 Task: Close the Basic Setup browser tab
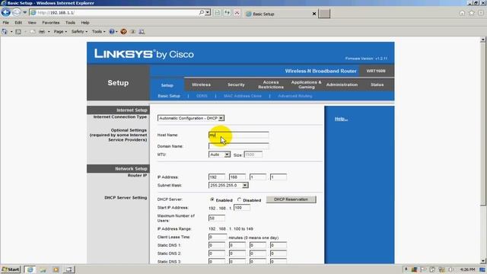pos(314,14)
